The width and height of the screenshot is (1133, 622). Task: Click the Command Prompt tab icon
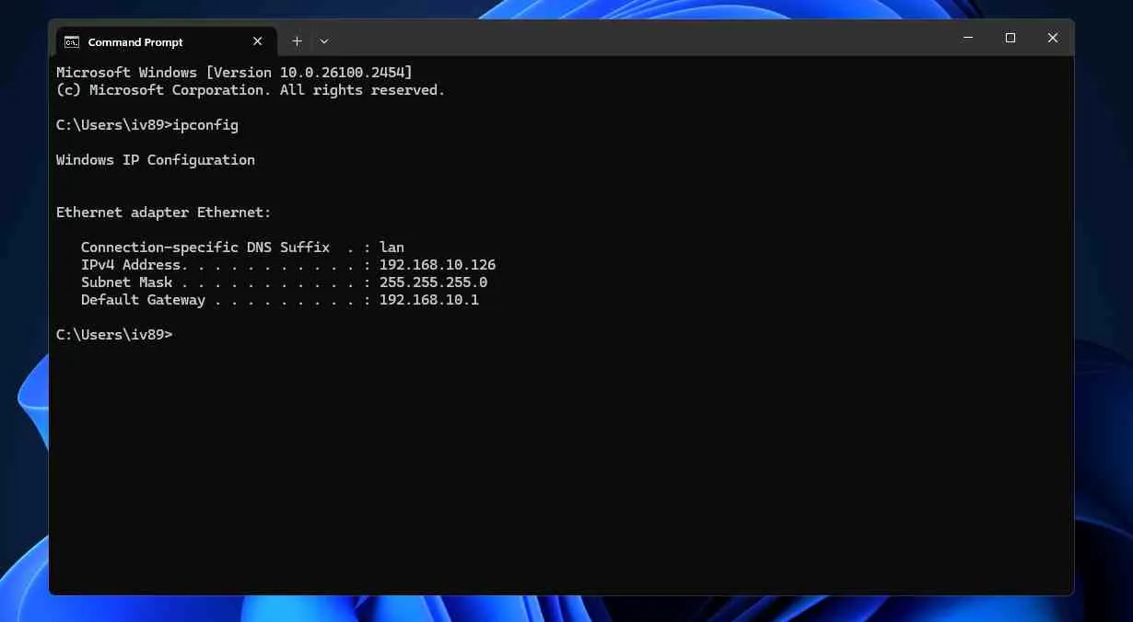pyautogui.click(x=71, y=41)
